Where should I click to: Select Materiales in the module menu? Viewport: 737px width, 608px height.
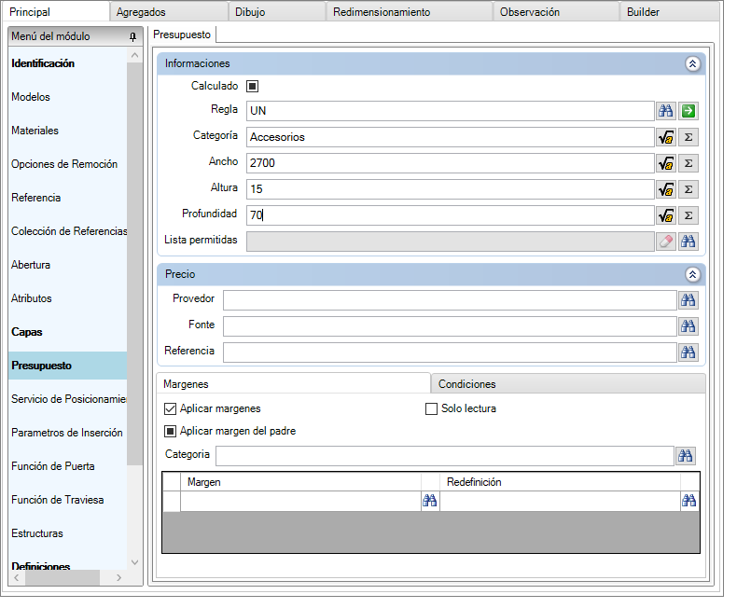(x=35, y=131)
